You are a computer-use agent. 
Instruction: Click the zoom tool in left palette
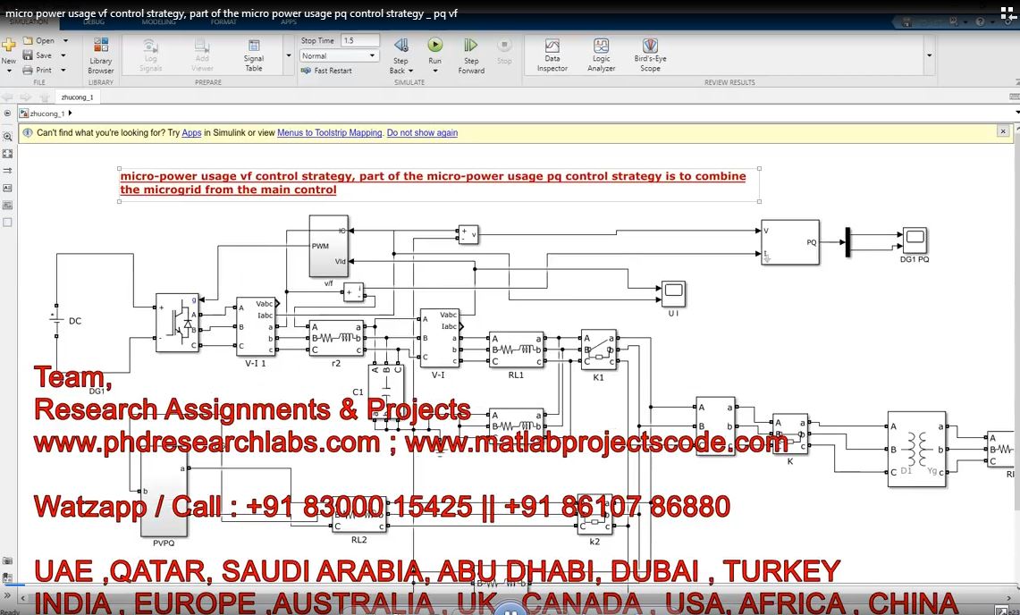7,136
